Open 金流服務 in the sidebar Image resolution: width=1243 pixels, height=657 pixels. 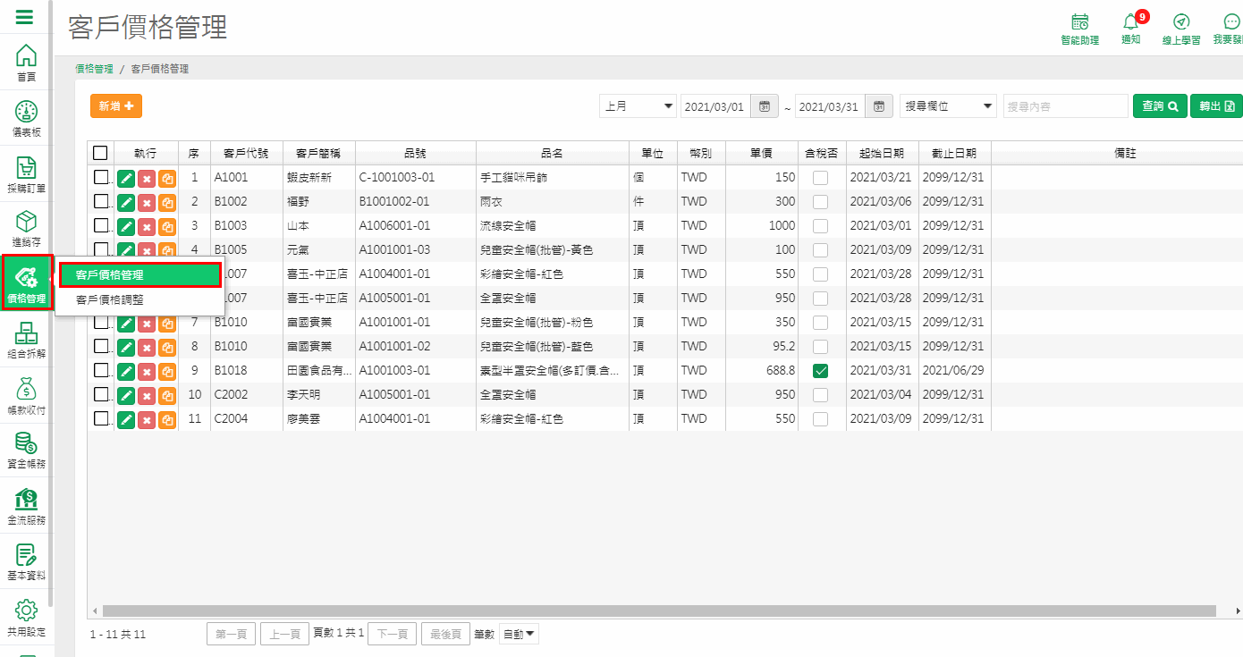tap(27, 506)
